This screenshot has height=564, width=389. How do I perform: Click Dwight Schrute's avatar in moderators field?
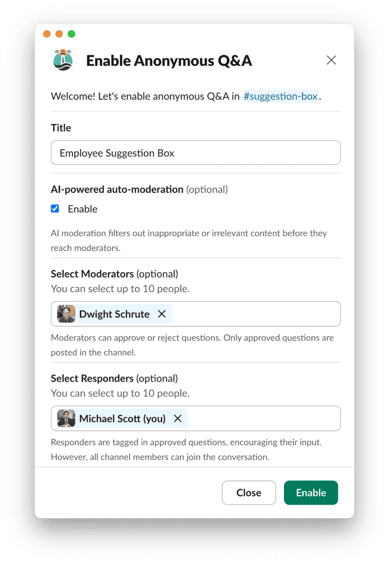67,314
